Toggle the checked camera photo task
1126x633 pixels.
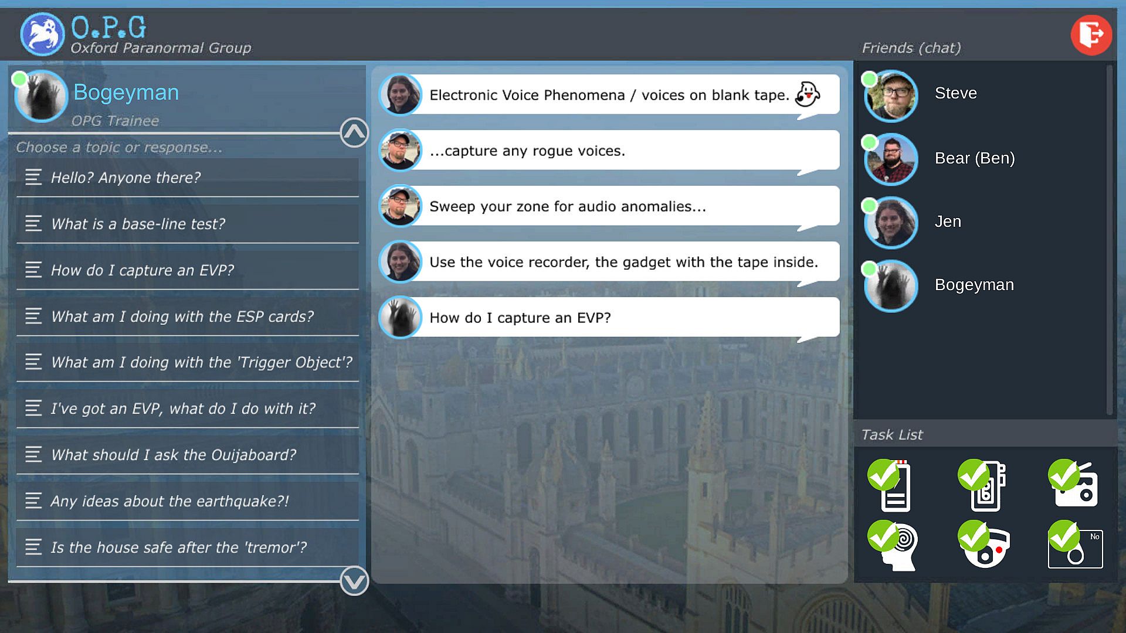[x=1075, y=545]
